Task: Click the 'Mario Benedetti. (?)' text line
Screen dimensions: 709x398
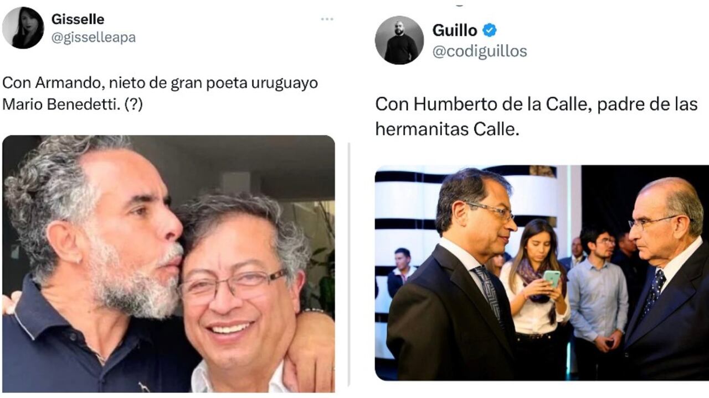Action: (x=73, y=104)
